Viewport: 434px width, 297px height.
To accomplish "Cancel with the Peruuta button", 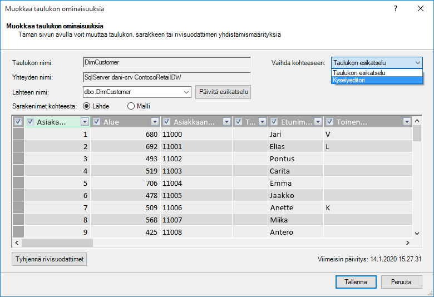I will click(401, 282).
